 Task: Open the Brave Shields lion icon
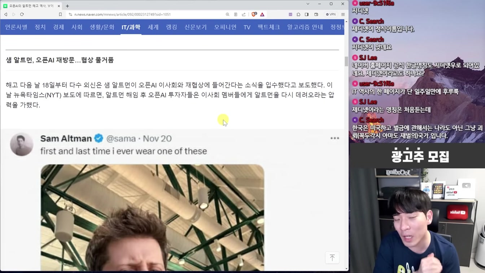pyautogui.click(x=254, y=14)
